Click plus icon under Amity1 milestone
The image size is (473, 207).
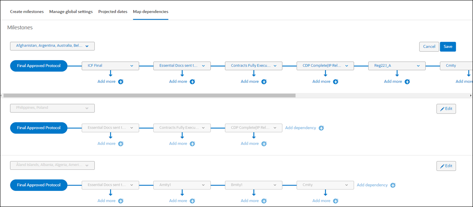click(192, 201)
